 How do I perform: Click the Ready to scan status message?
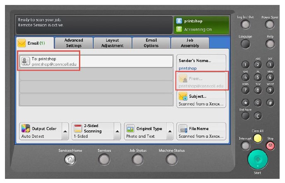pos(39,20)
